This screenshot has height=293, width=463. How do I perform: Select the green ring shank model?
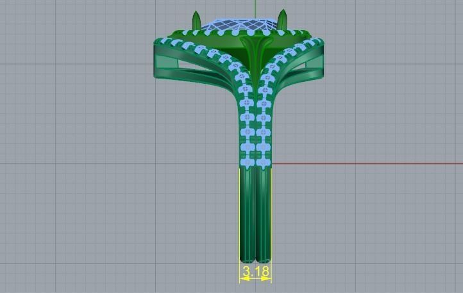[255, 215]
